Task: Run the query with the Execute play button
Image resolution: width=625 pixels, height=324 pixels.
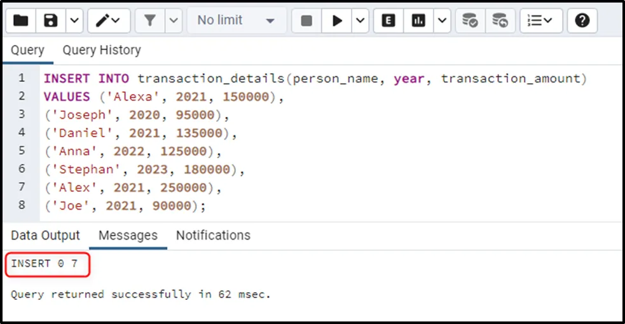Action: point(337,21)
